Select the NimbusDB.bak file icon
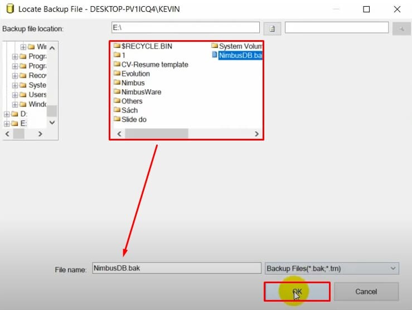 pyautogui.click(x=215, y=55)
